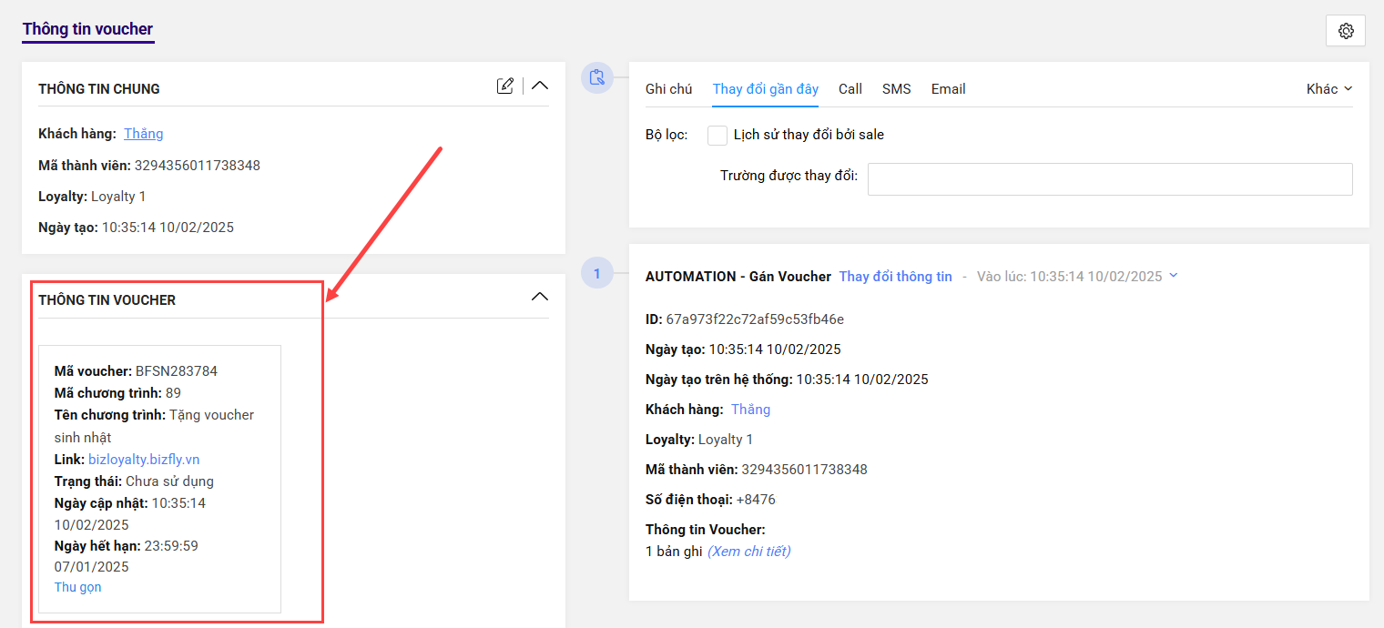Image resolution: width=1384 pixels, height=628 pixels.
Task: Click the clipboard notes timeline icon
Action: (597, 77)
